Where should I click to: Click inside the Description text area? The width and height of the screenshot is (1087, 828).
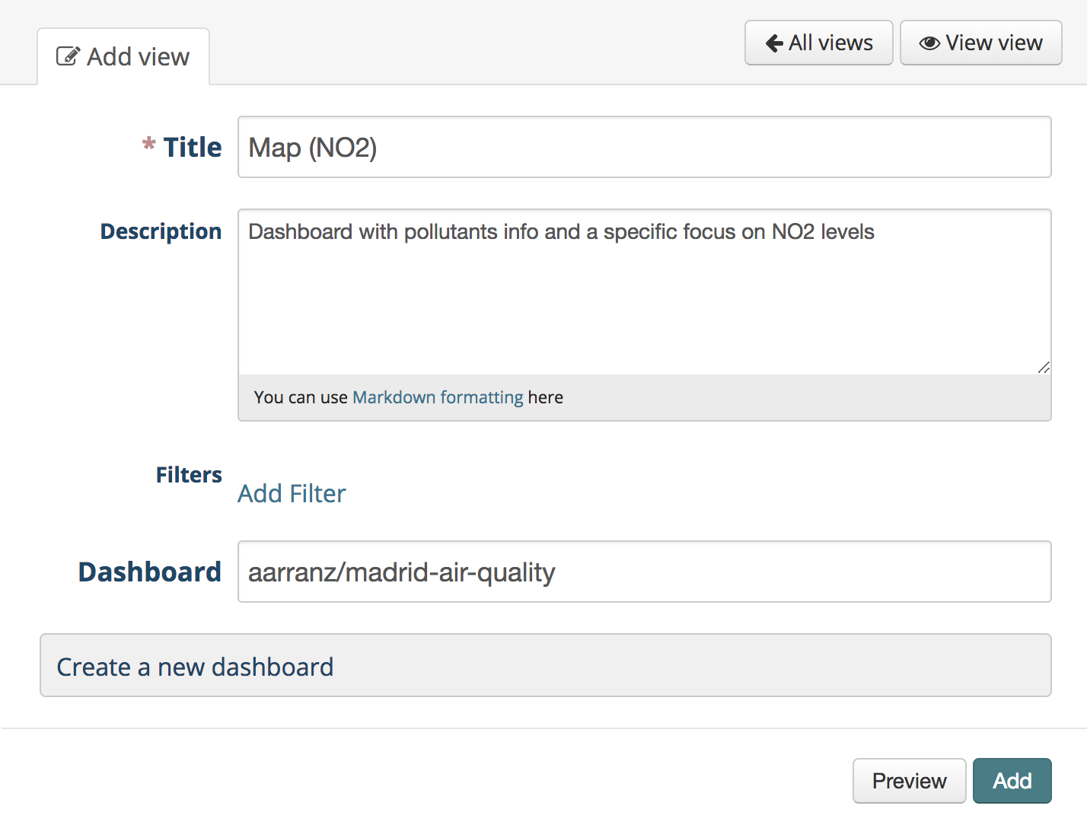point(645,291)
